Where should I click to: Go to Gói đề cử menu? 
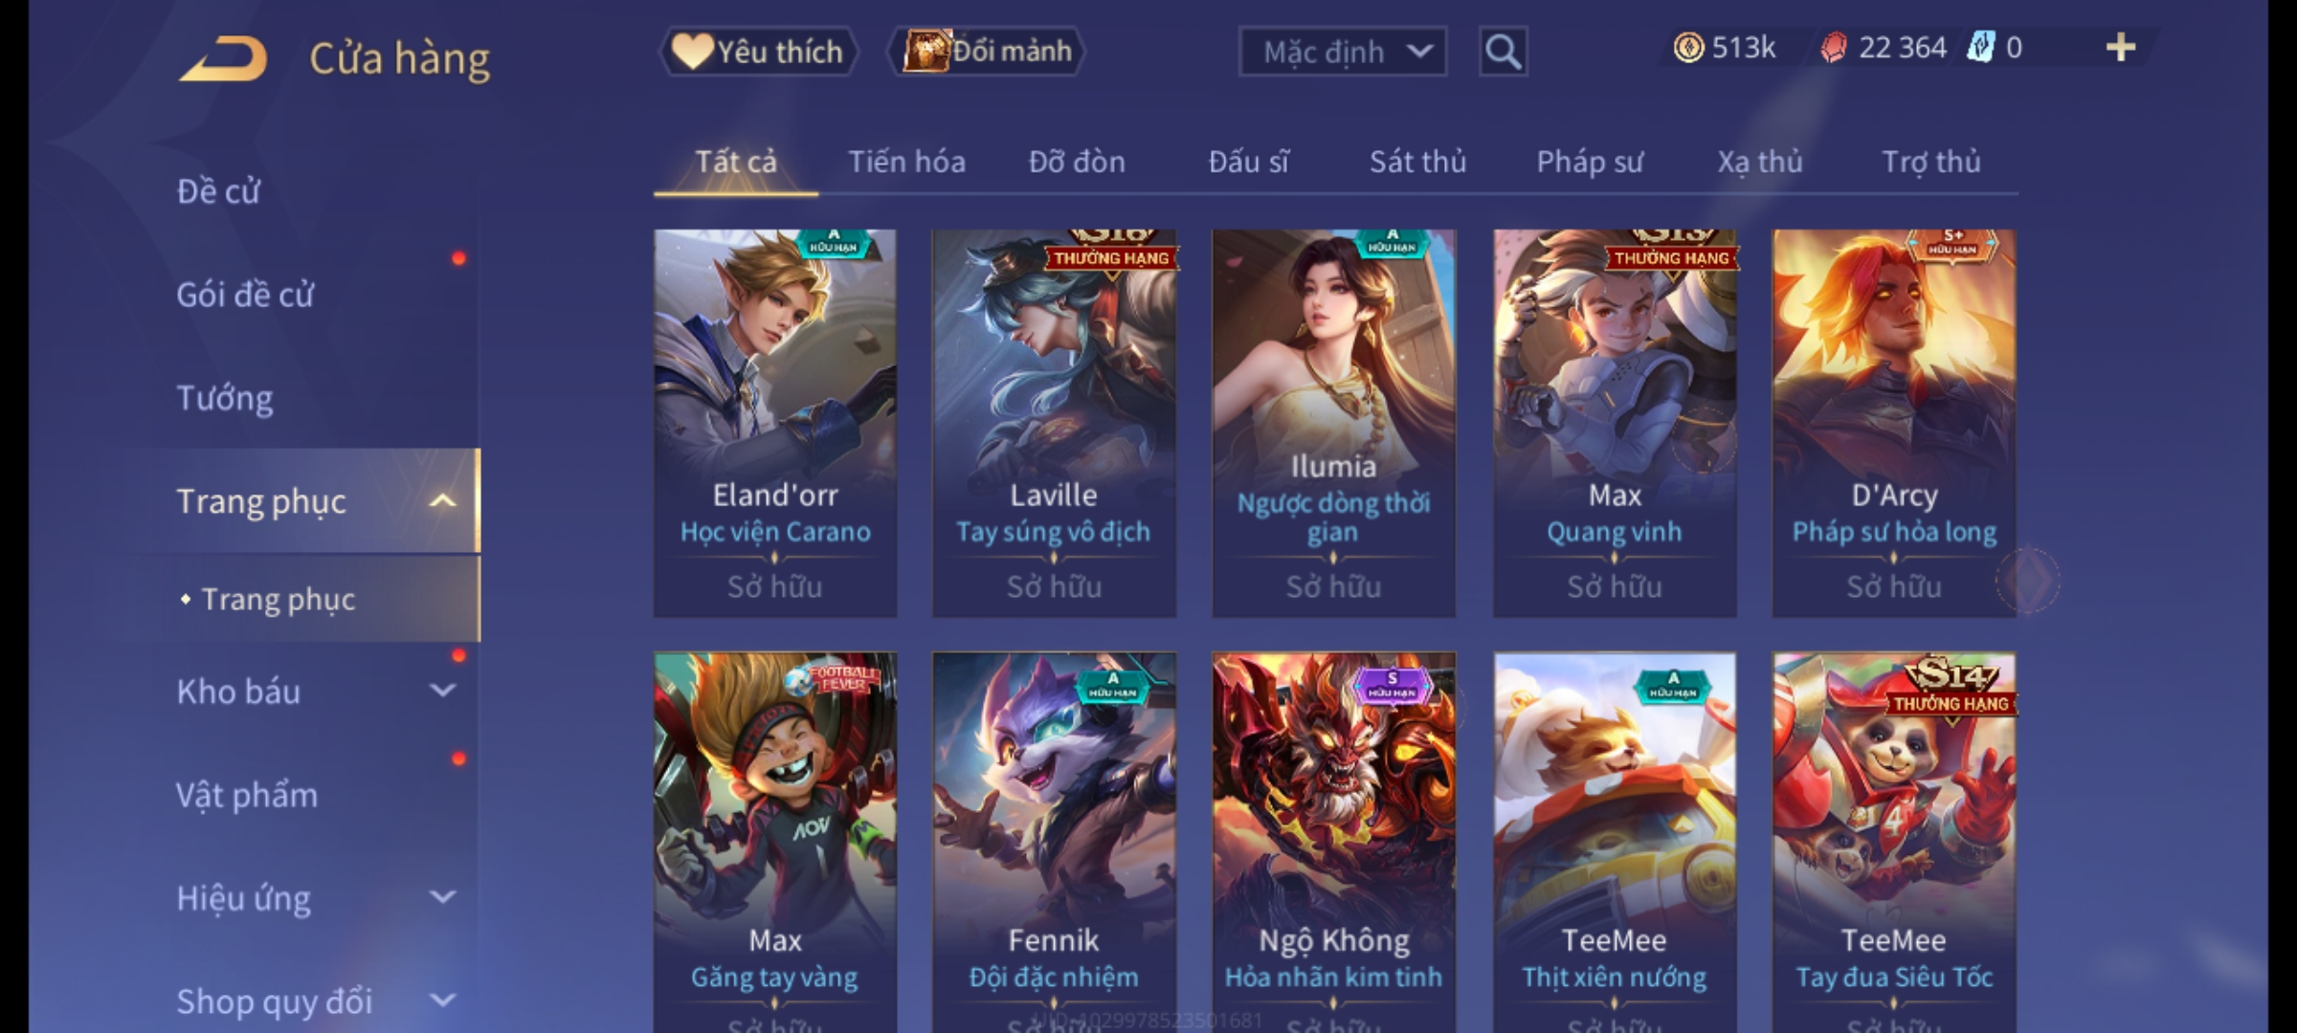pyautogui.click(x=245, y=295)
